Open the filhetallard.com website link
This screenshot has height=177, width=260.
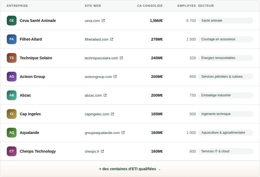pyautogui.click(x=96, y=39)
